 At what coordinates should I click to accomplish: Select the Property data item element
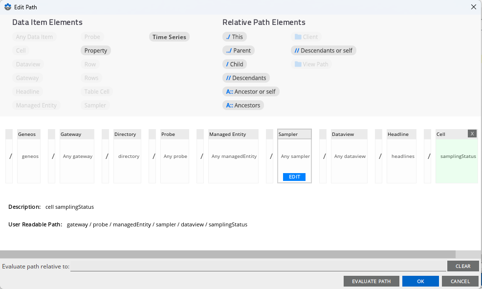[x=96, y=50]
